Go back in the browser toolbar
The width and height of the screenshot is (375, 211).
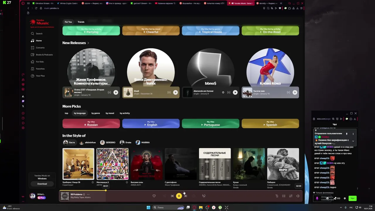pyautogui.click(x=28, y=8)
